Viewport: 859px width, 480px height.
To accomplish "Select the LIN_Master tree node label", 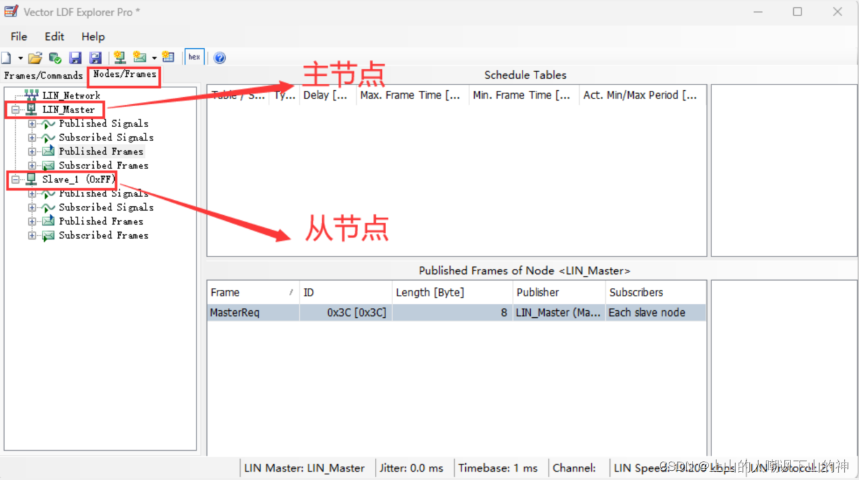I will pos(69,110).
